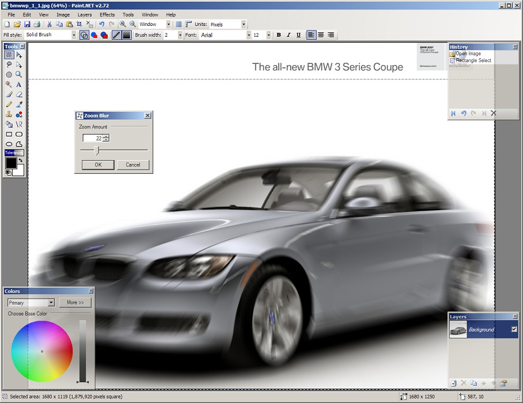Click the New file toolbar icon
This screenshot has height=403, width=523.
click(x=7, y=24)
